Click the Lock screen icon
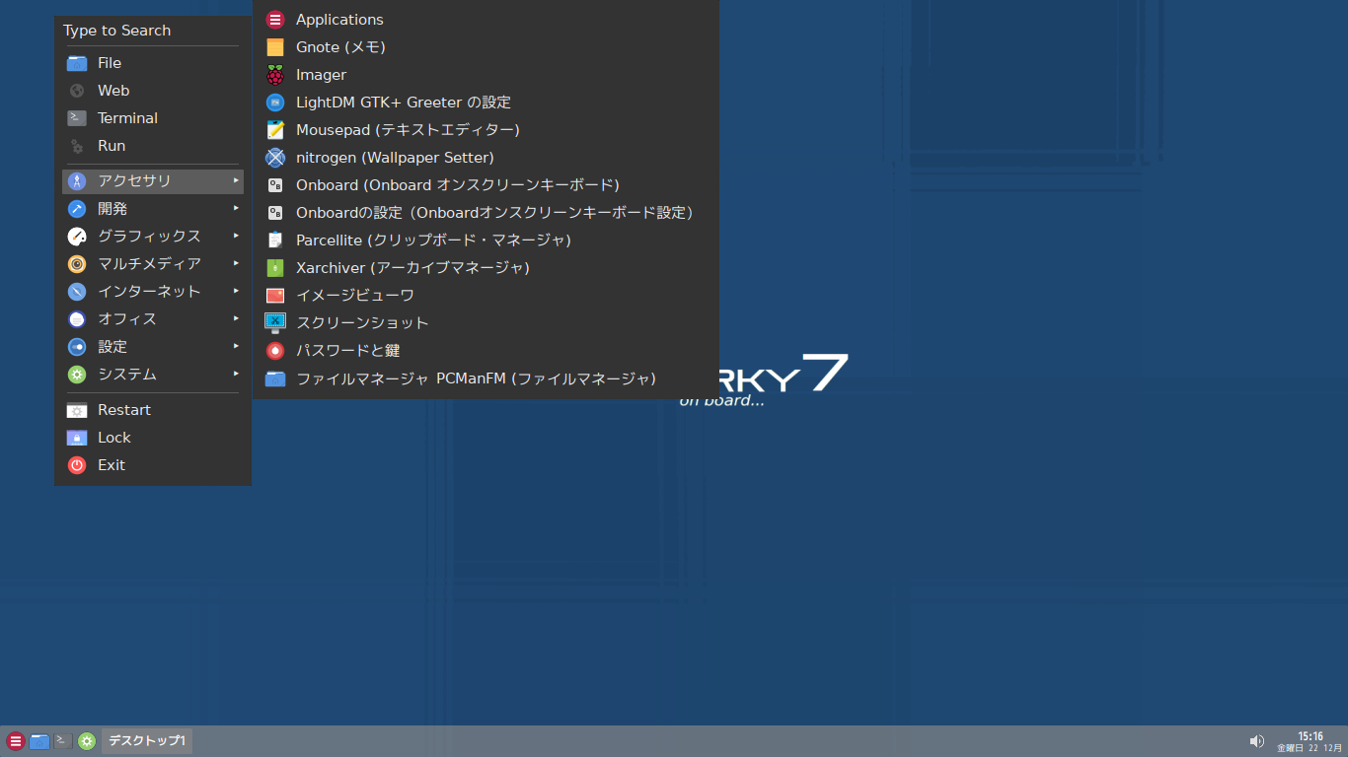 pos(77,438)
